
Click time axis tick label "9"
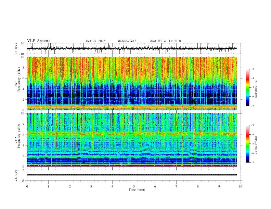pyautogui.click(x=219, y=186)
